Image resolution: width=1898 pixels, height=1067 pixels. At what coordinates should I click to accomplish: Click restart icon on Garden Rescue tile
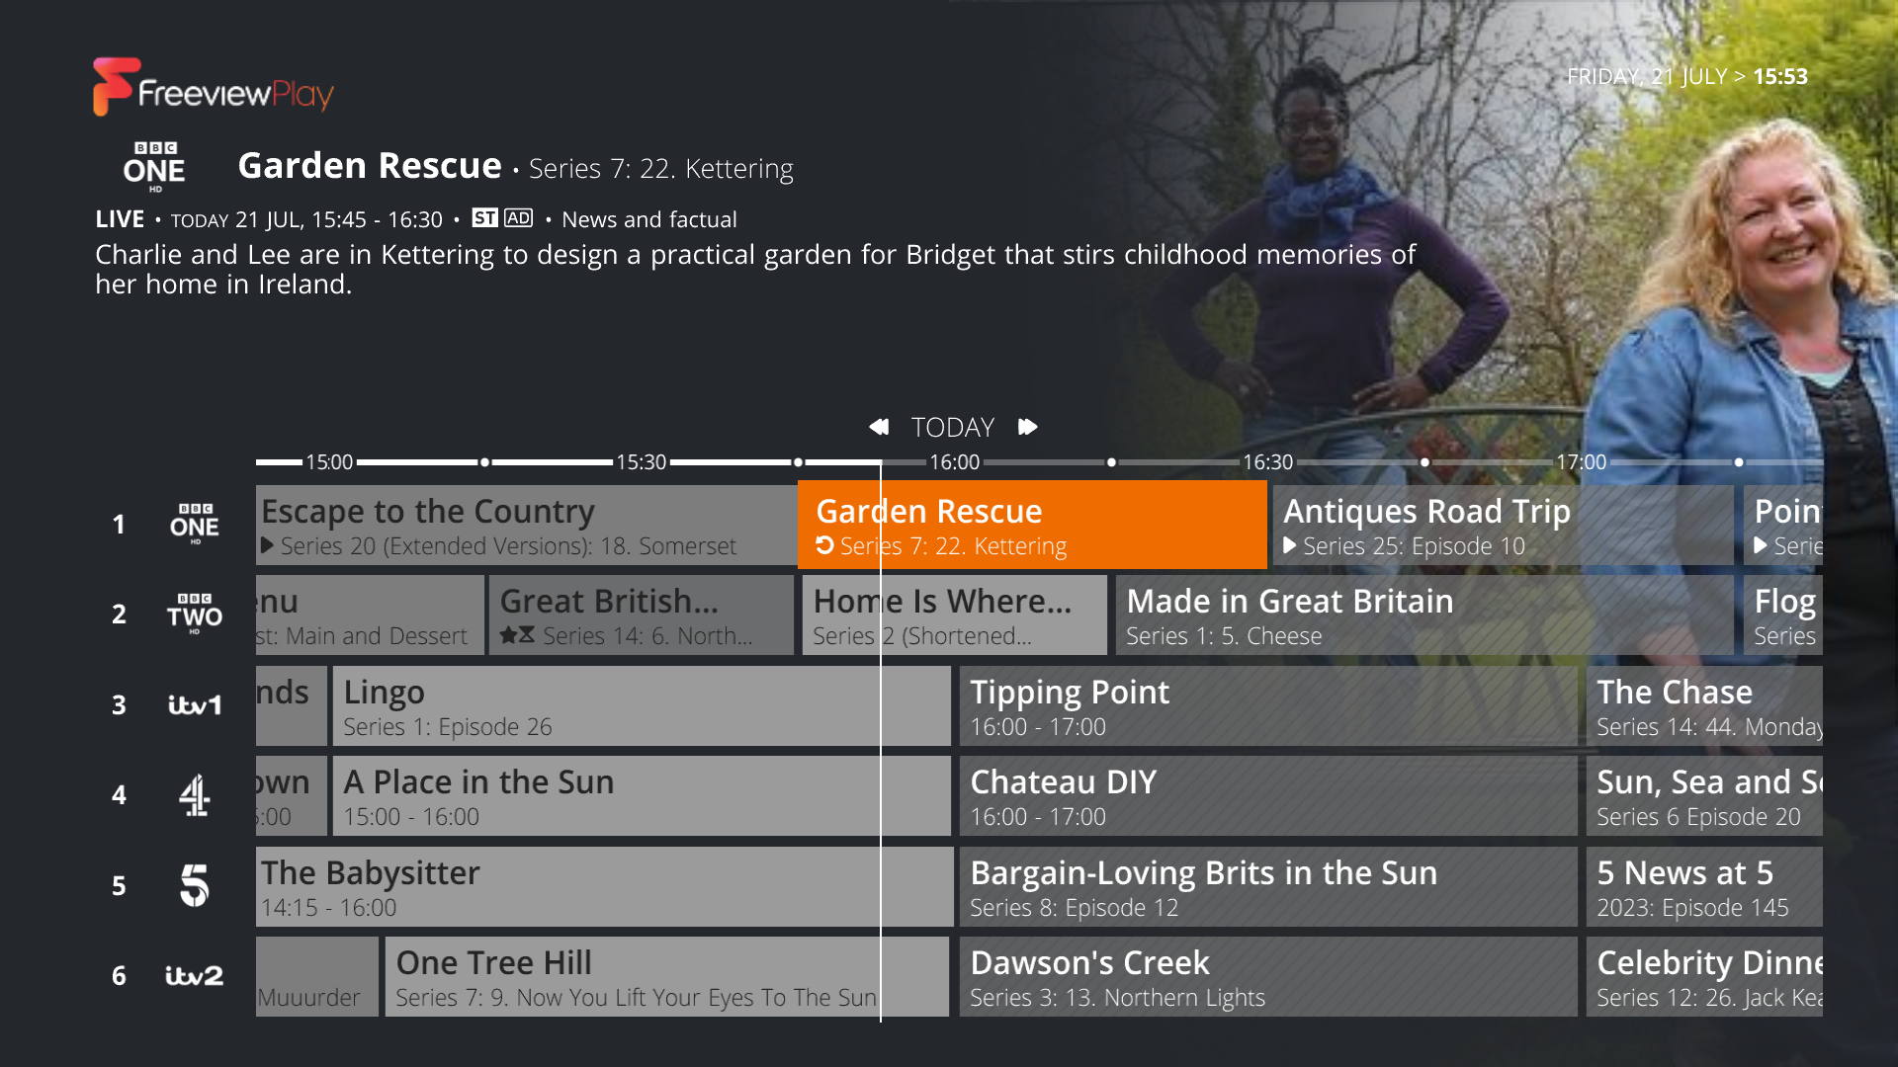(824, 545)
